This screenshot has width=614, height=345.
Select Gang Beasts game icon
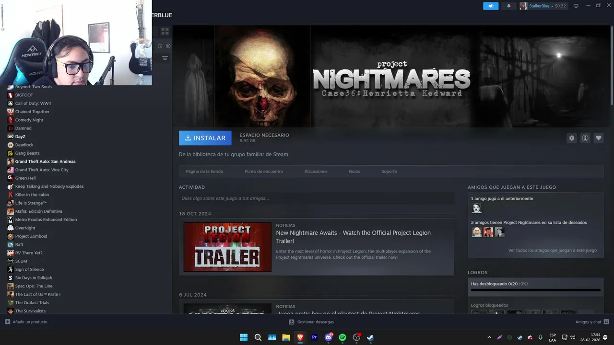click(11, 153)
